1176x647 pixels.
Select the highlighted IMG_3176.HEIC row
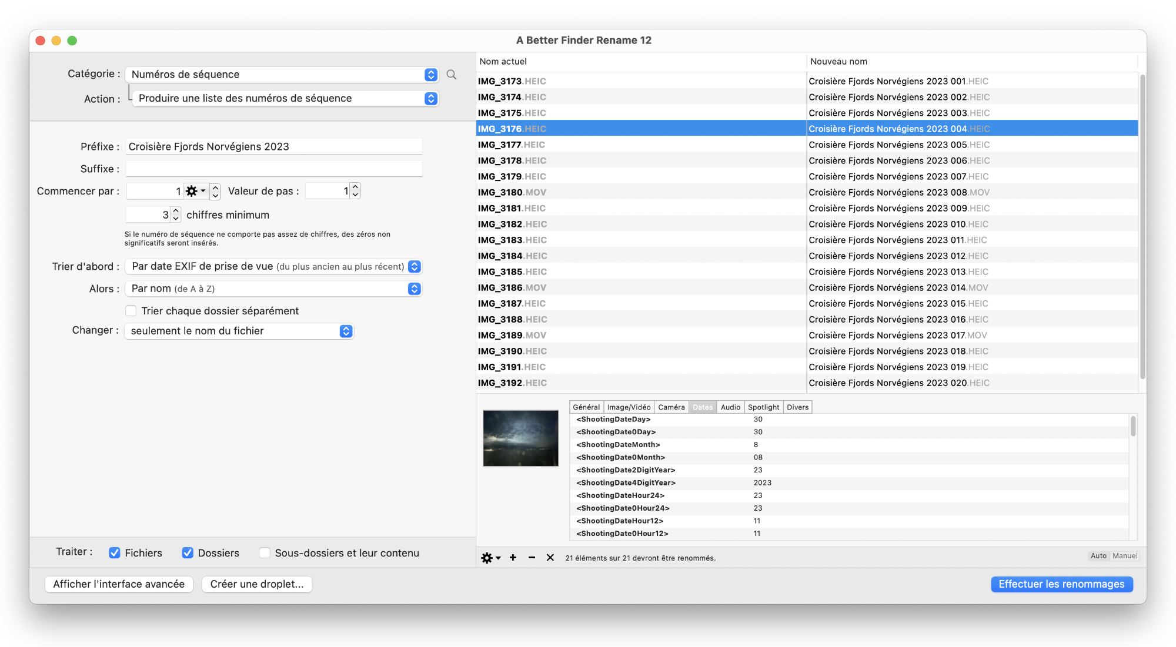point(640,129)
